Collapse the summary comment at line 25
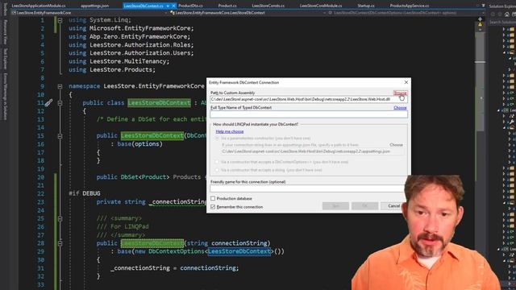Image resolution: width=516 pixels, height=290 pixels. coord(60,218)
